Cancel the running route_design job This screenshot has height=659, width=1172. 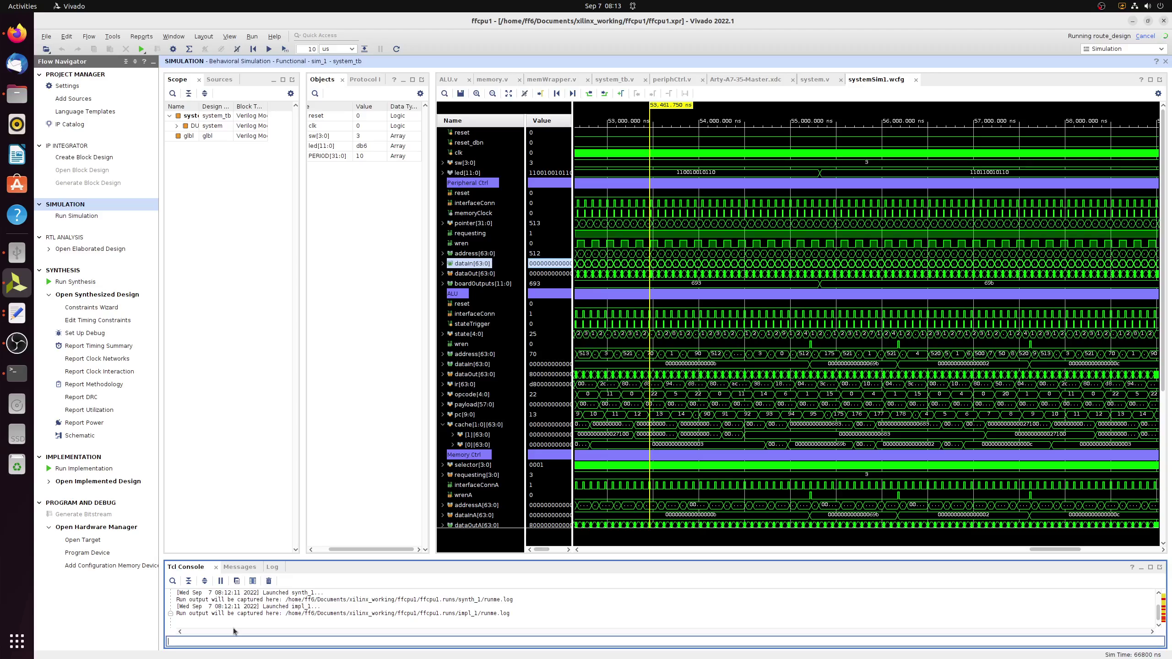coord(1145,36)
